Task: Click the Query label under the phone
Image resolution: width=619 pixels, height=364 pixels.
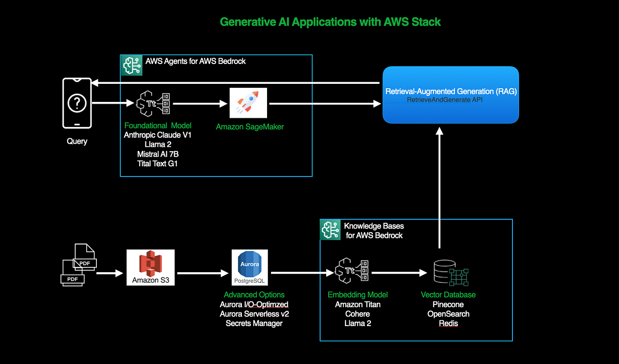Action: pyautogui.click(x=77, y=141)
